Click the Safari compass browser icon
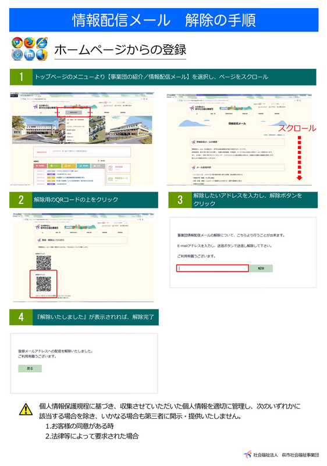Image resolution: width=327 pixels, height=466 pixels. tap(17, 55)
